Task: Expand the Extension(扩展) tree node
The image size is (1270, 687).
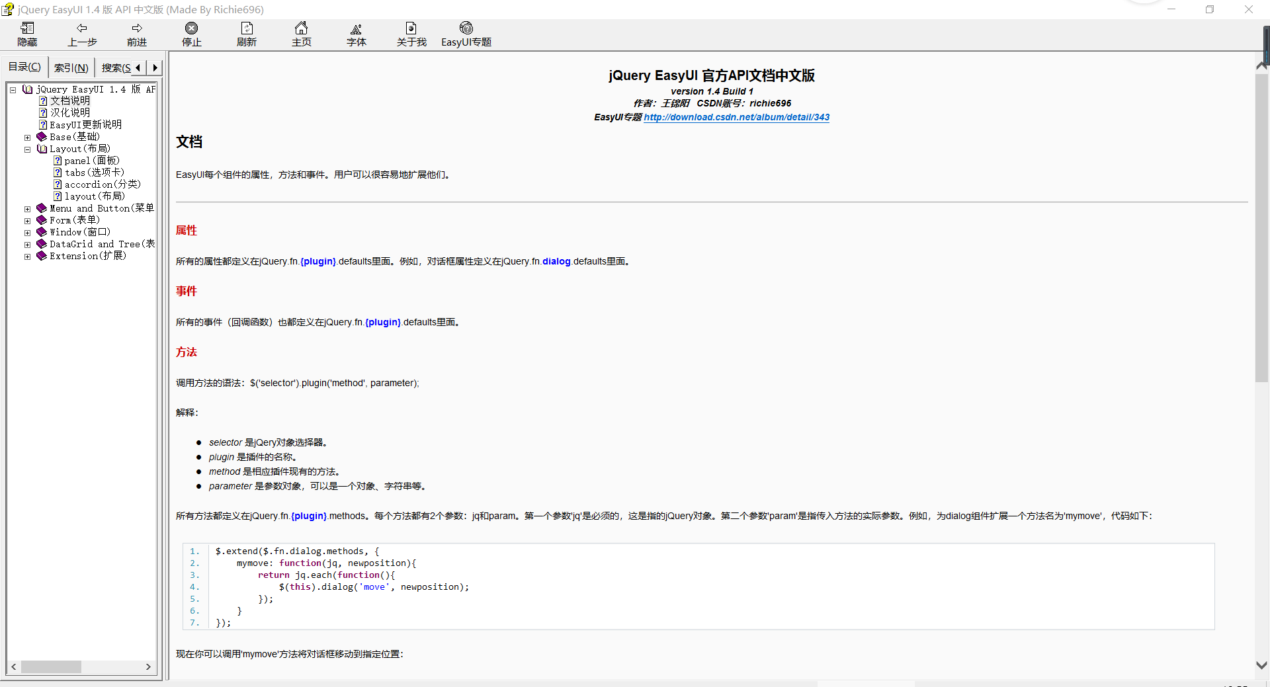Action: pyautogui.click(x=27, y=257)
